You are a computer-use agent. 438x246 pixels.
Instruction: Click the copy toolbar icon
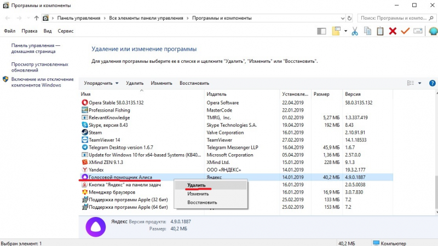coord(367,31)
